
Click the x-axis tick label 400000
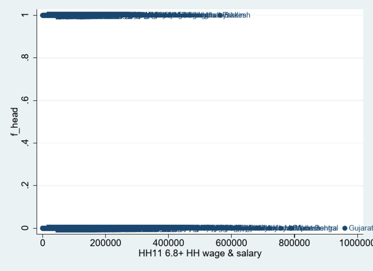click(168, 243)
